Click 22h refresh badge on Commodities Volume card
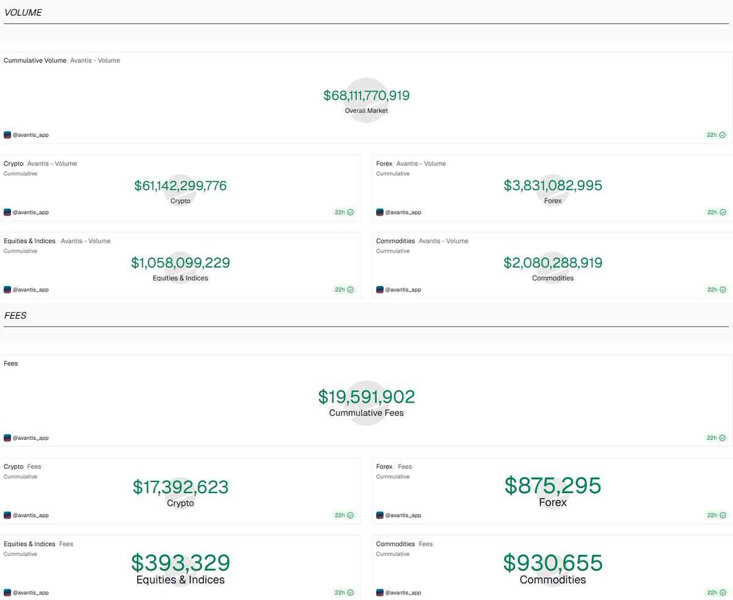The height and width of the screenshot is (600, 733). (717, 290)
